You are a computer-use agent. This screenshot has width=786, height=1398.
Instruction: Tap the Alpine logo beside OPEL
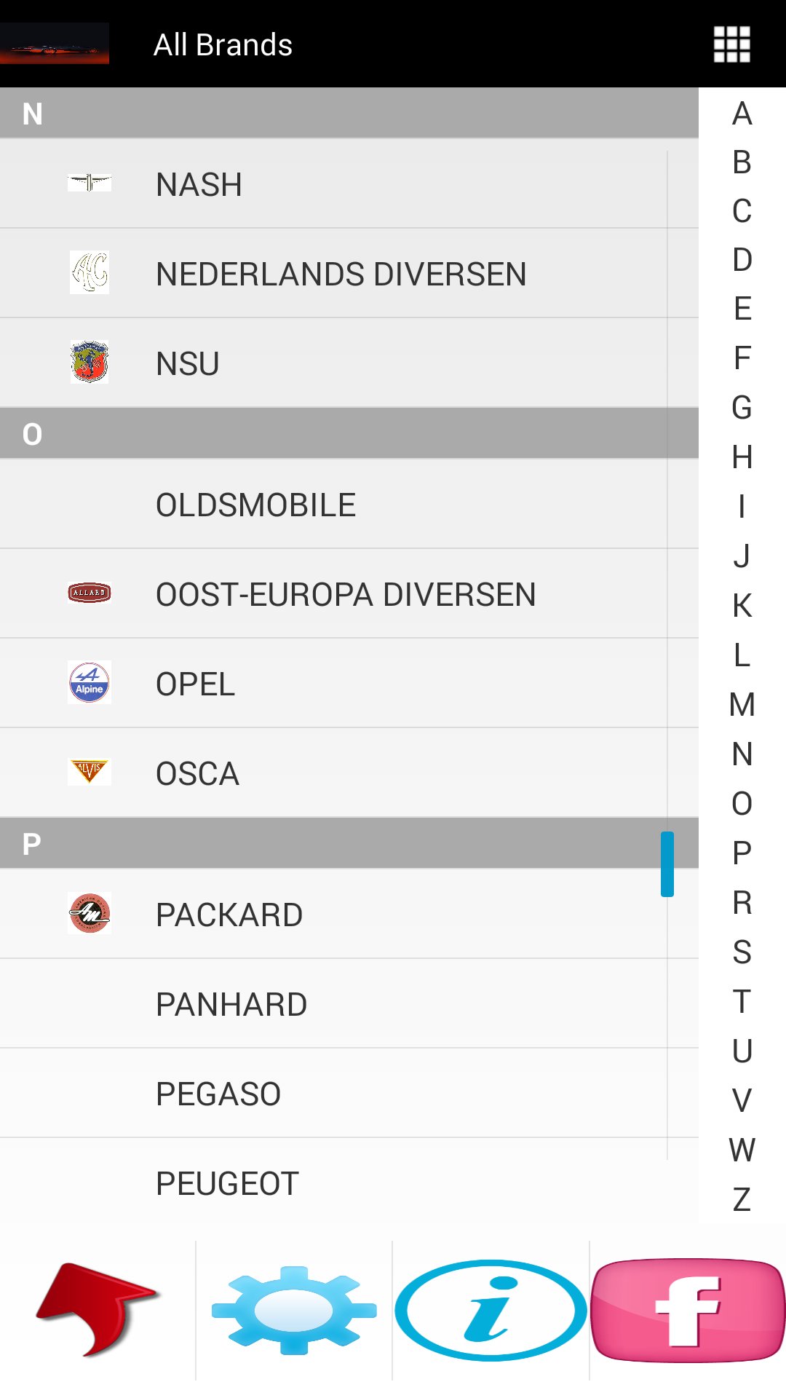pos(90,682)
